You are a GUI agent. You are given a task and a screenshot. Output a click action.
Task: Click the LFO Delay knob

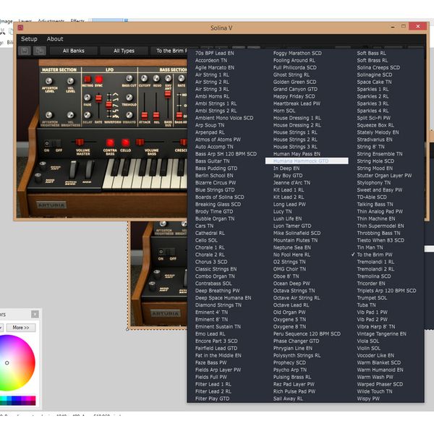(x=88, y=115)
